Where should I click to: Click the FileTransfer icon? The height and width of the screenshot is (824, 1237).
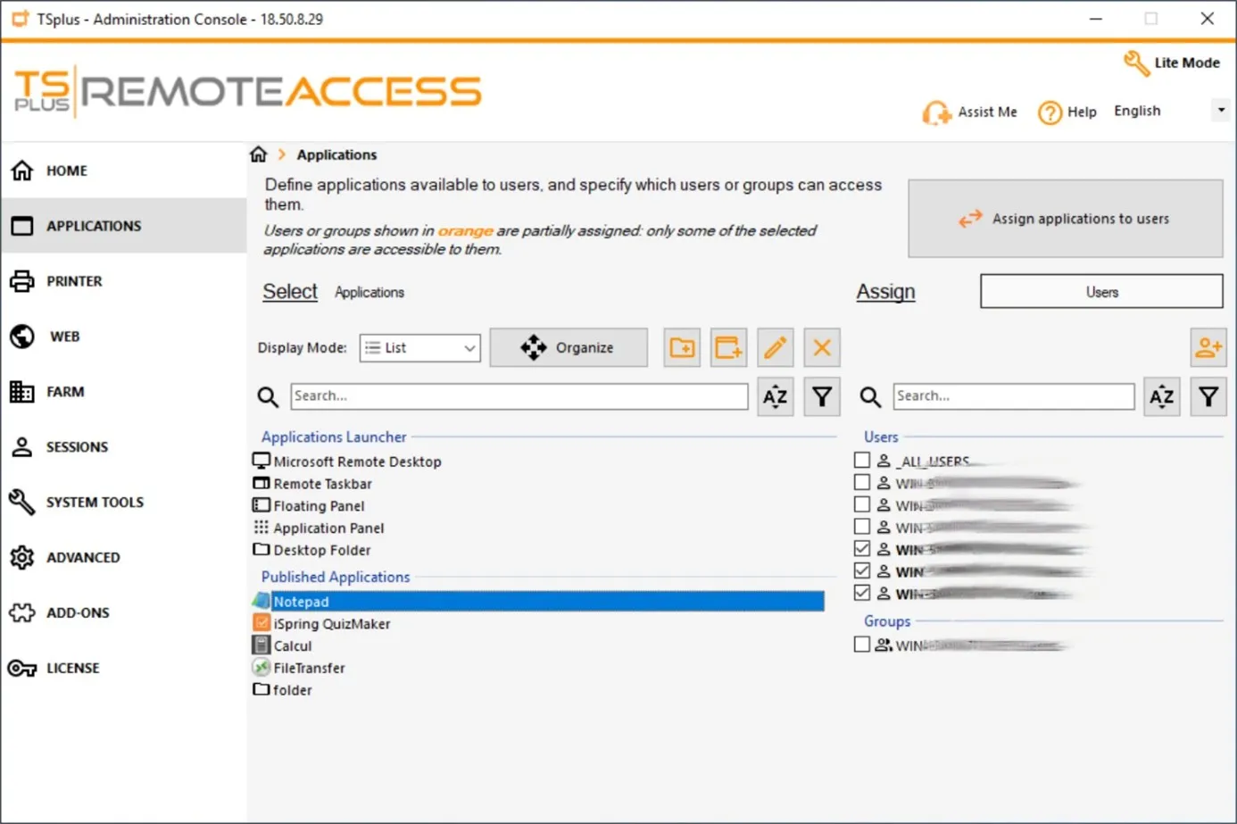click(x=262, y=667)
